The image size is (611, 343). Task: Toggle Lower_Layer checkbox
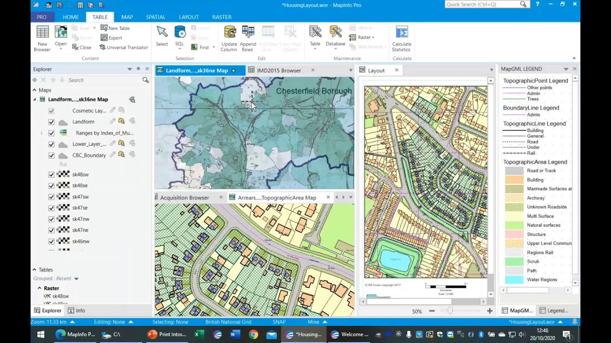(x=52, y=144)
